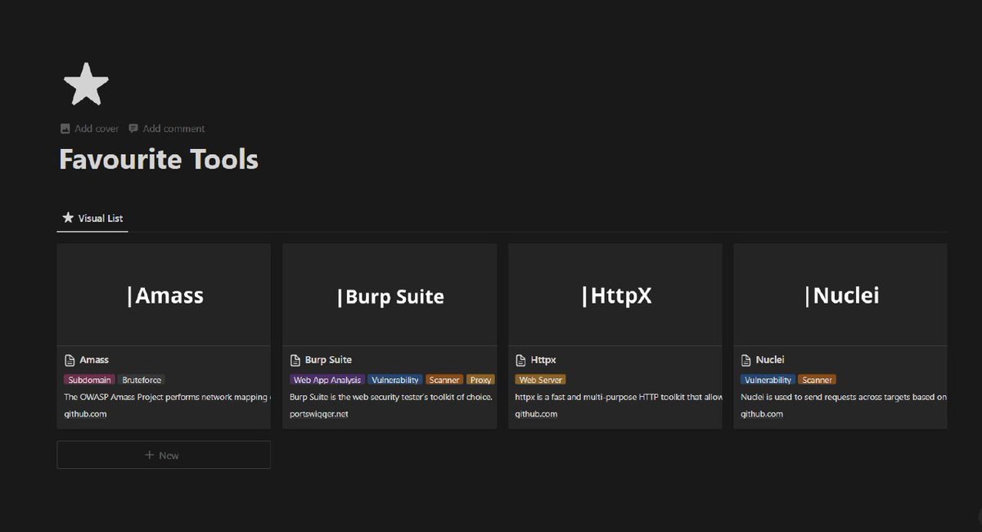982x532 pixels.
Task: Select the Bruteforce tag on Amass
Action: pos(142,380)
